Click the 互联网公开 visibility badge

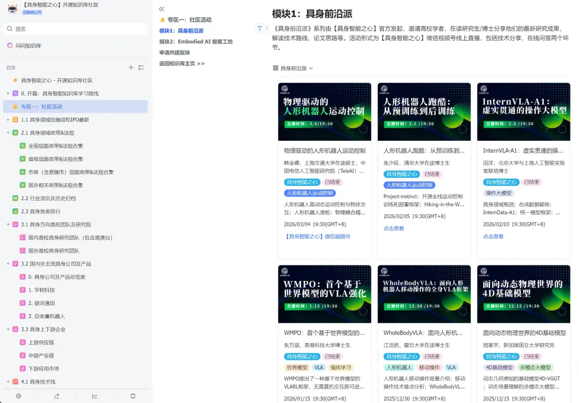tap(33, 12)
